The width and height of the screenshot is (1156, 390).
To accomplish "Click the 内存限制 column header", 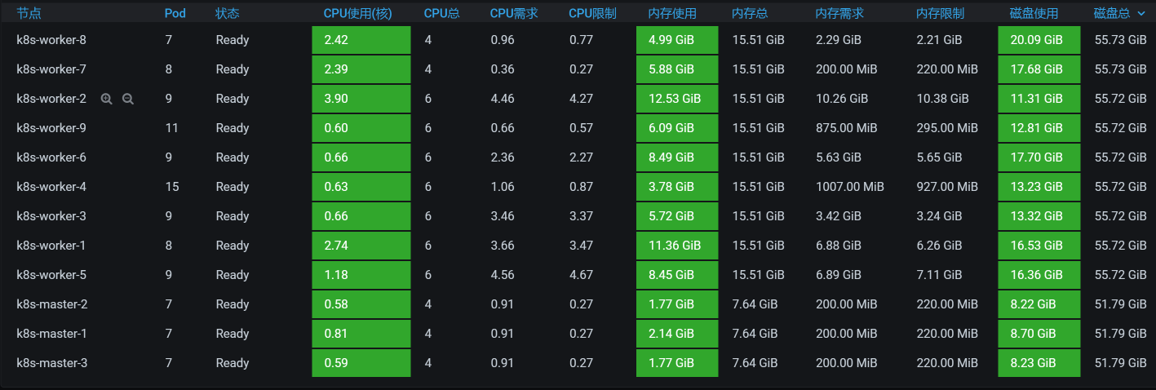I will tap(940, 14).
